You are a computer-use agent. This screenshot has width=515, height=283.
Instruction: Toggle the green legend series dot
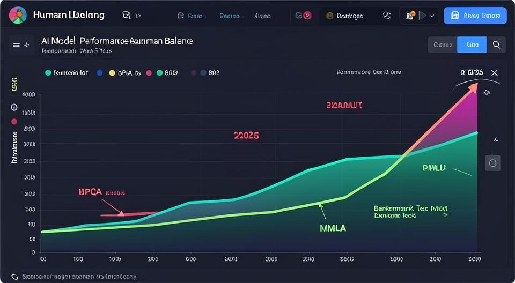pos(159,72)
